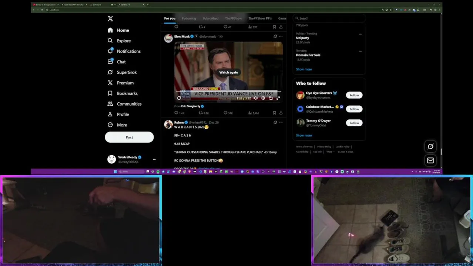Screen dimensions: 473x266
Task: Open Explore in the left sidebar
Action: (x=119, y=41)
